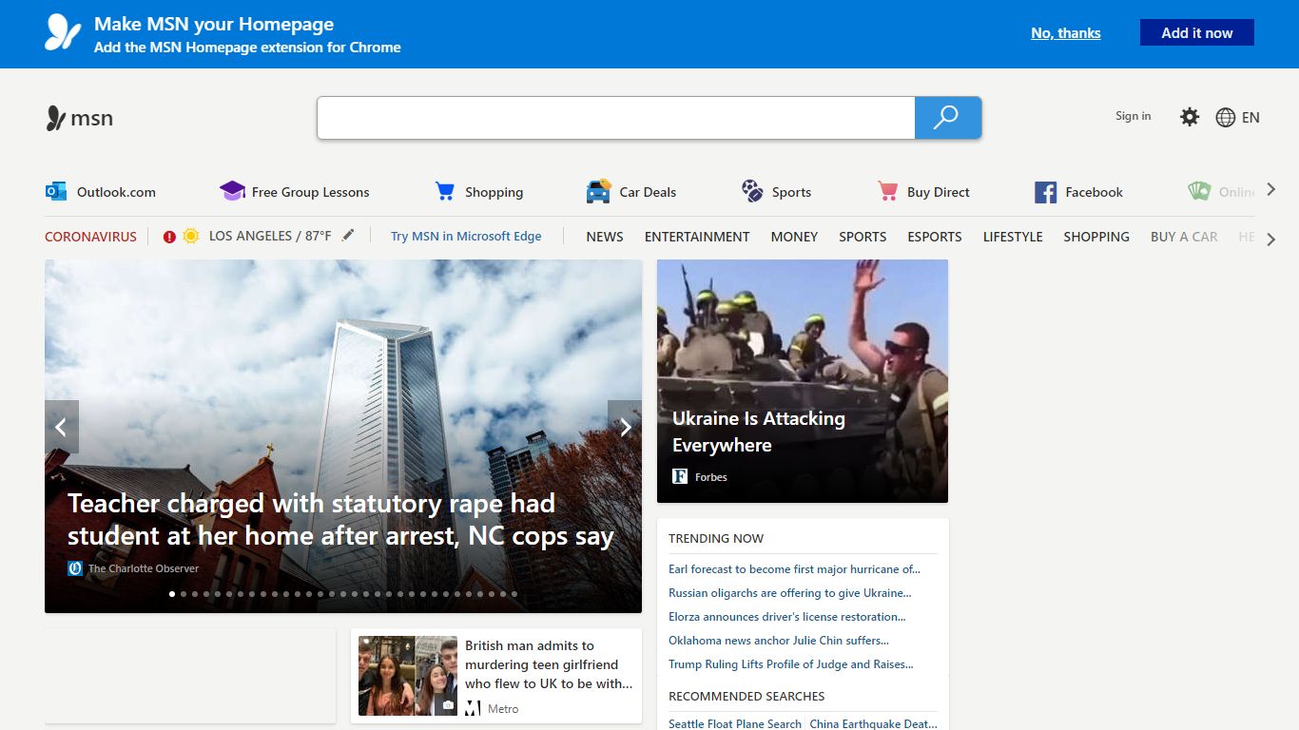The image size is (1299, 730).
Task: Click into the web search field
Action: [616, 118]
